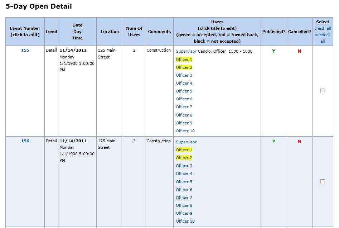
Task: Click Officer 5 in event 155
Action: pyautogui.click(x=184, y=91)
